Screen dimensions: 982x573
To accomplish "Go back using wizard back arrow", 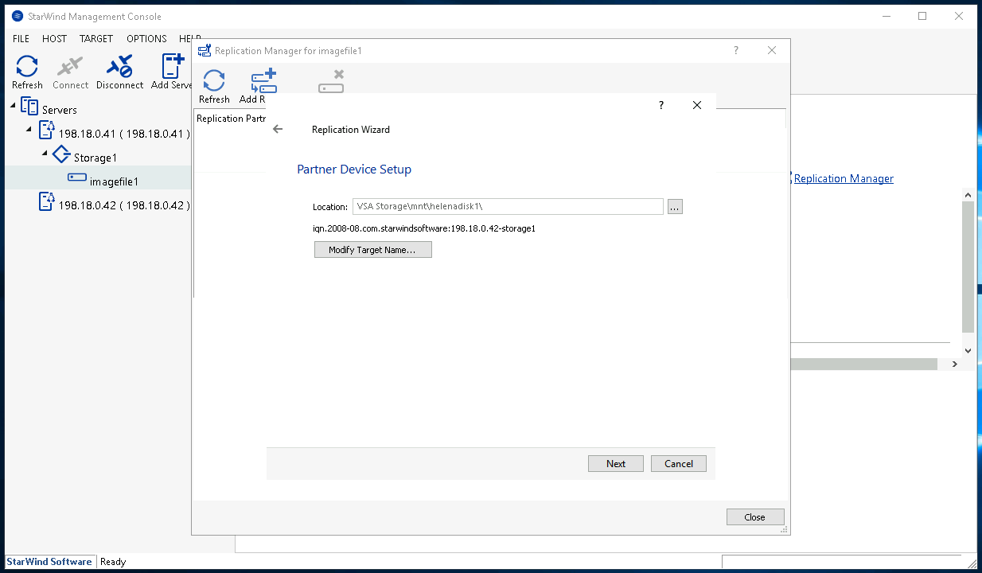I will point(278,129).
